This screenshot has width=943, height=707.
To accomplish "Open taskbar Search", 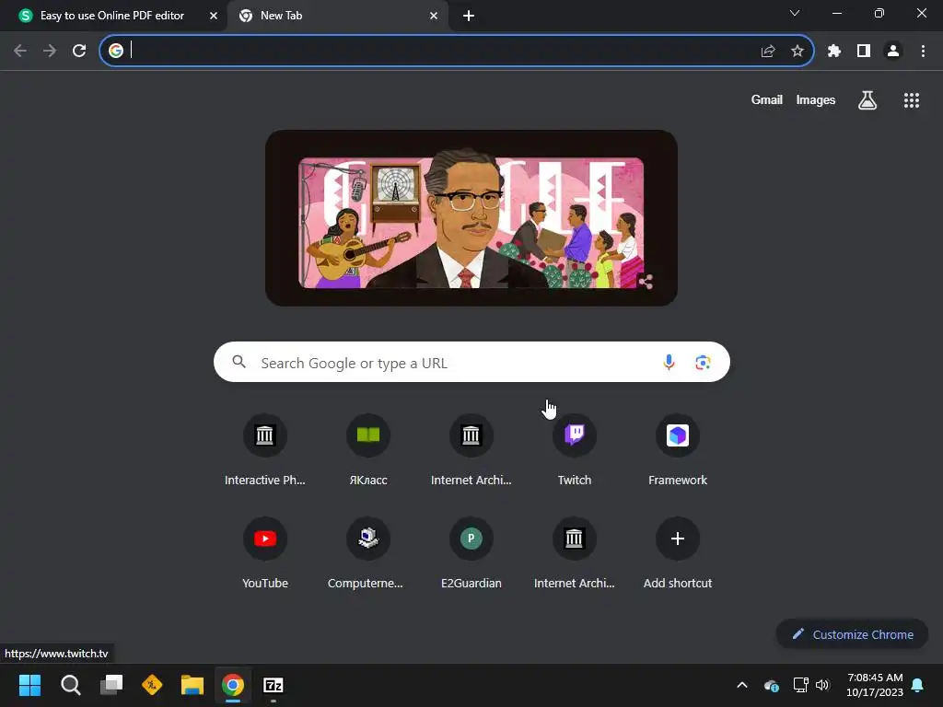I will click(70, 685).
